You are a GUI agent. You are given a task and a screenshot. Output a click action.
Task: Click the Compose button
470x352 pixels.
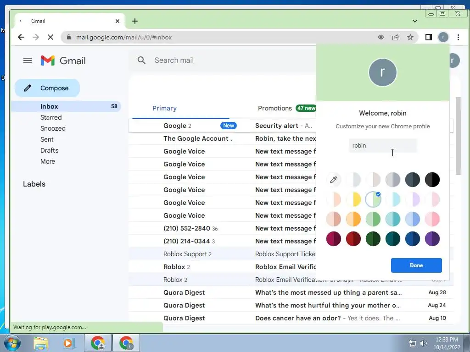[47, 88]
